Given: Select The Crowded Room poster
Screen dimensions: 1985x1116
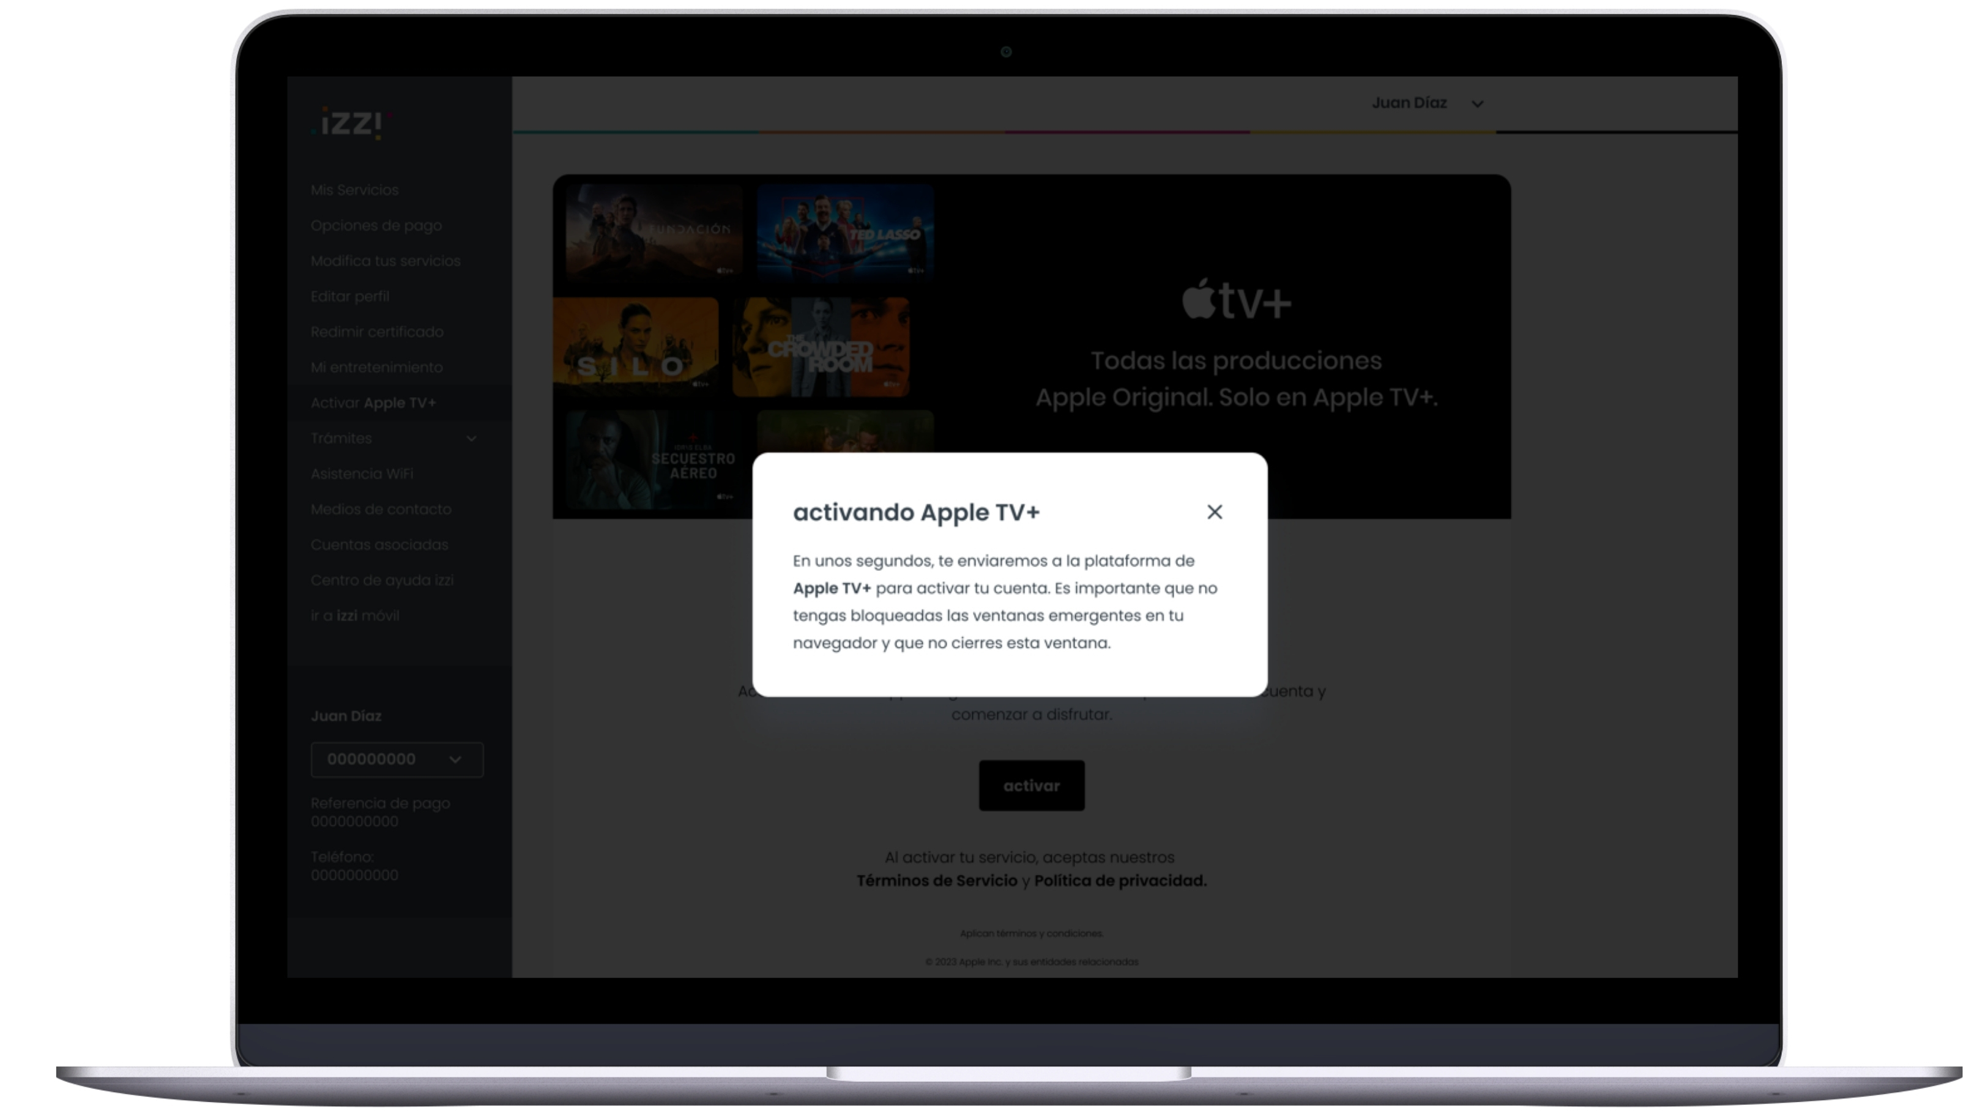Looking at the screenshot, I should pyautogui.click(x=821, y=347).
